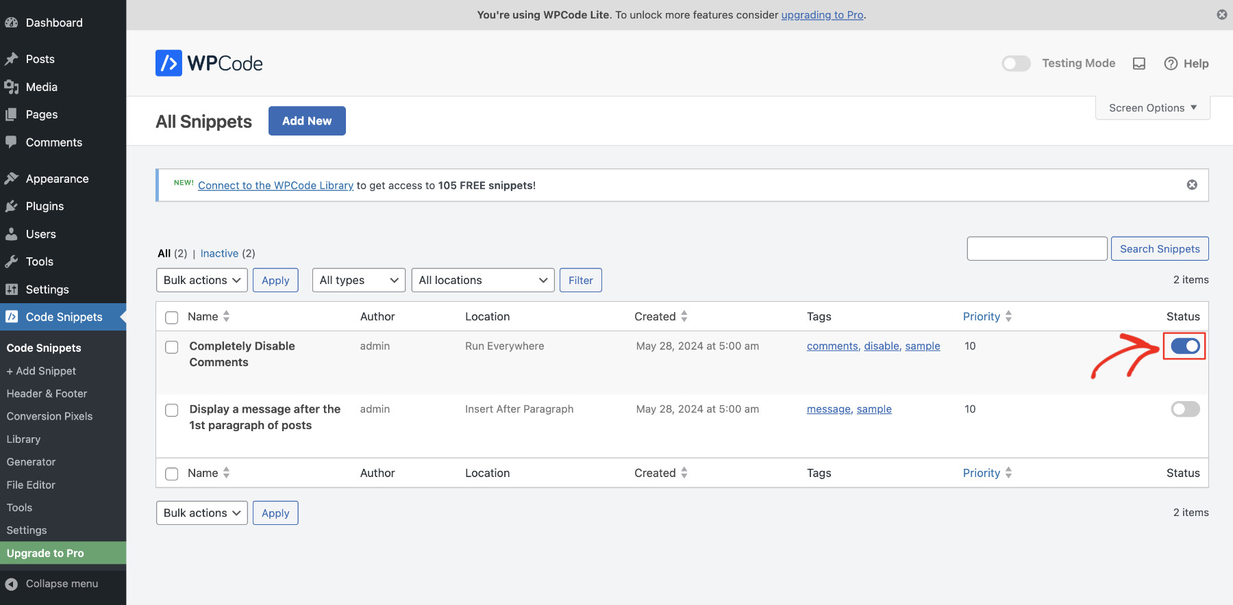Image resolution: width=1233 pixels, height=605 pixels.
Task: Sort by Name using top header arrows
Action: pos(227,316)
